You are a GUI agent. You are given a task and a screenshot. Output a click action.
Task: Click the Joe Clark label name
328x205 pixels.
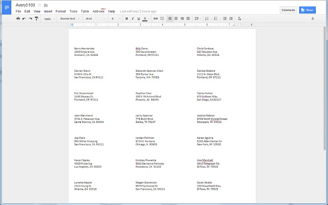(x=79, y=138)
